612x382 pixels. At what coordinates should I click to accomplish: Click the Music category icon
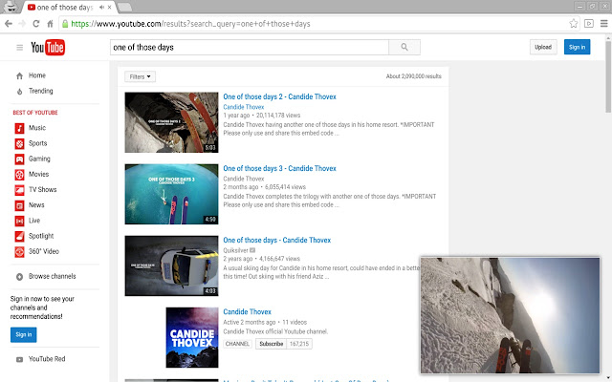coord(19,128)
